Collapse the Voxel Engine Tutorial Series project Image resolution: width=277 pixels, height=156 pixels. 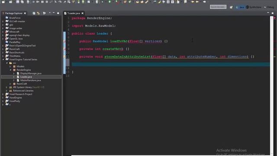coord(3,60)
